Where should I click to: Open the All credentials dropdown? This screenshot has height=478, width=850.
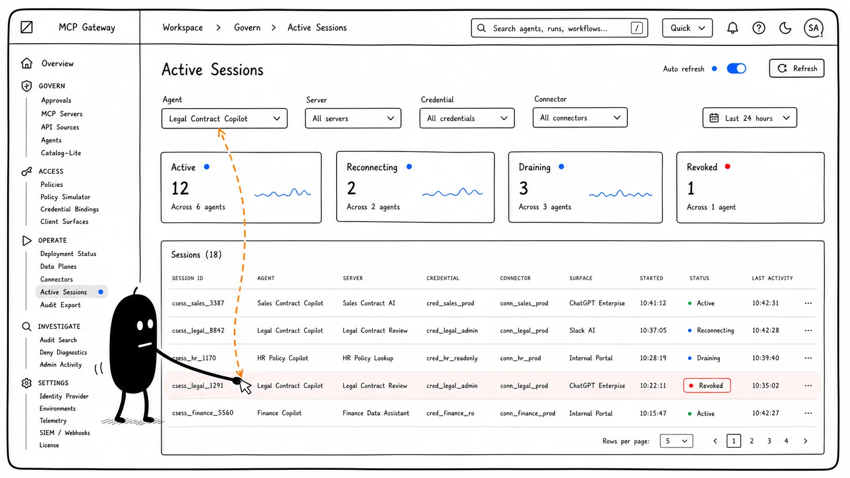coord(467,118)
